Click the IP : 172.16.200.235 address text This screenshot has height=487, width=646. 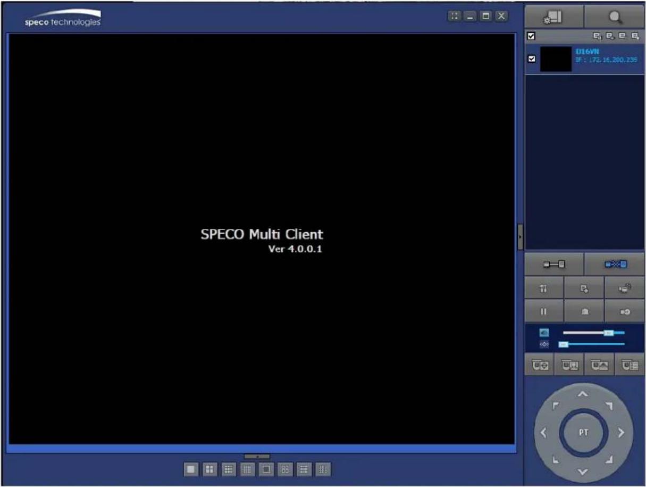[x=606, y=60]
